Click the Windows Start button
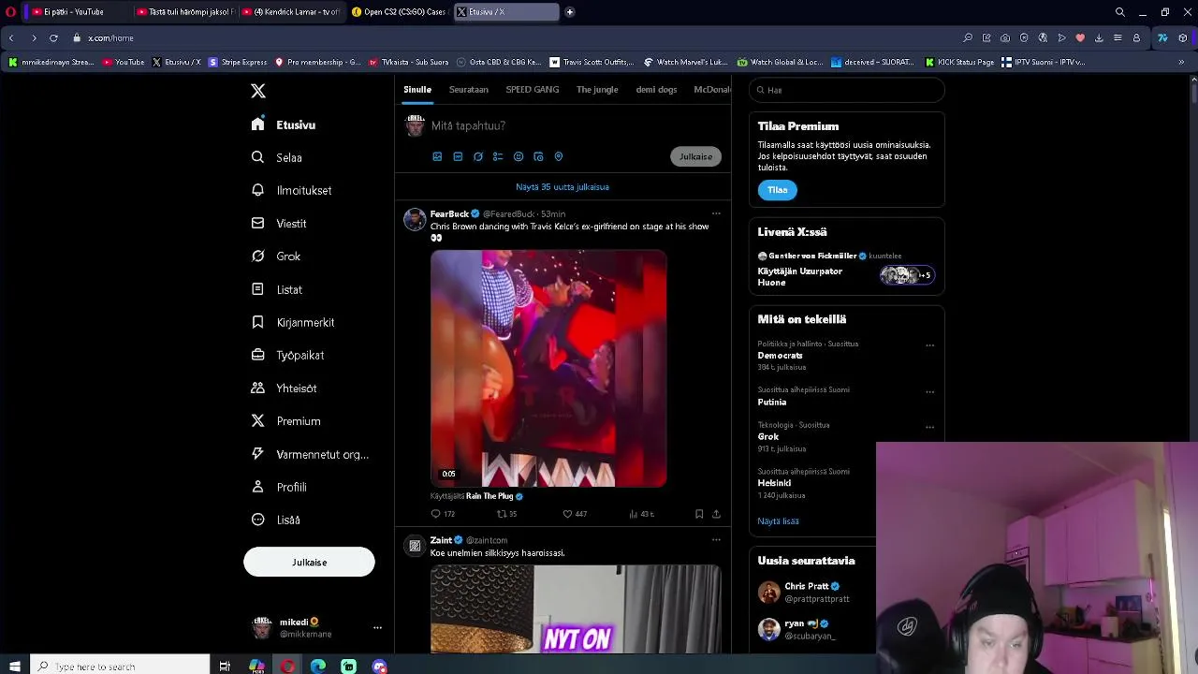 click(14, 667)
